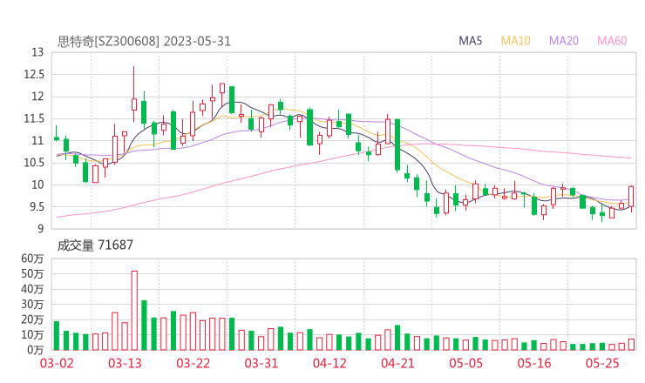Screen dimensions: 645x383
Task: Click the tallest red volume bar above 50万
Action: tap(134, 310)
